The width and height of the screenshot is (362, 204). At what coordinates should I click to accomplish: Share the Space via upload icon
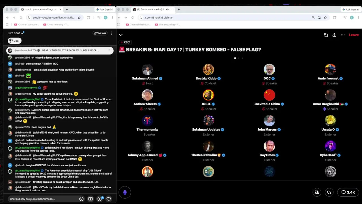[334, 35]
